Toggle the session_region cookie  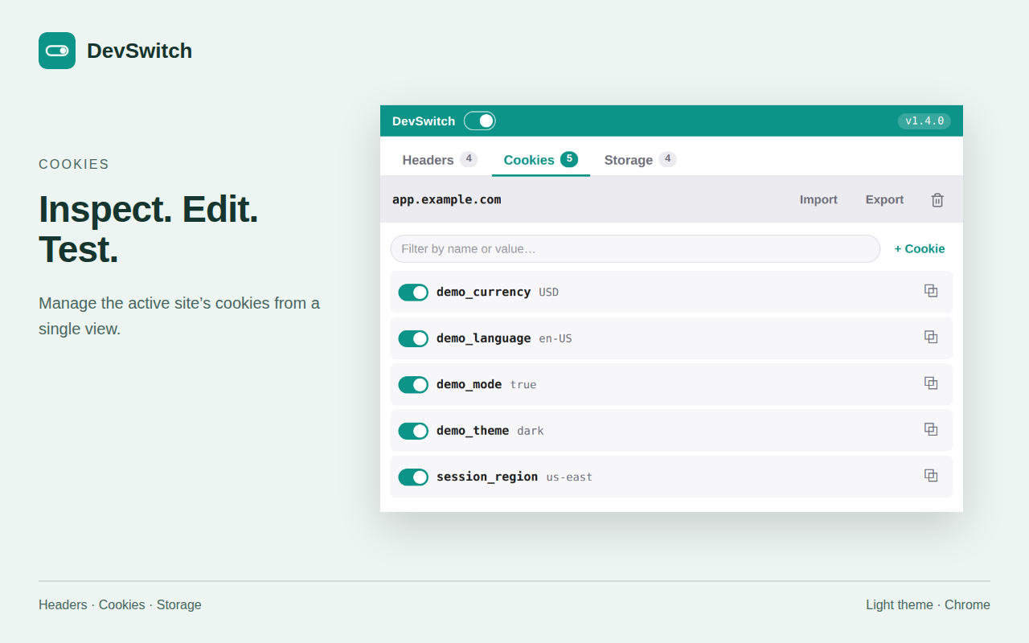click(413, 477)
